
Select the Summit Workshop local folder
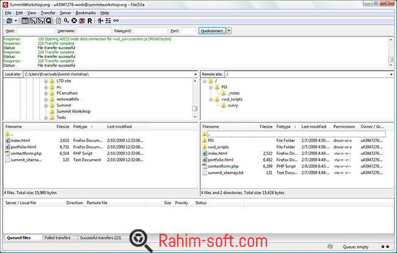tap(73, 112)
